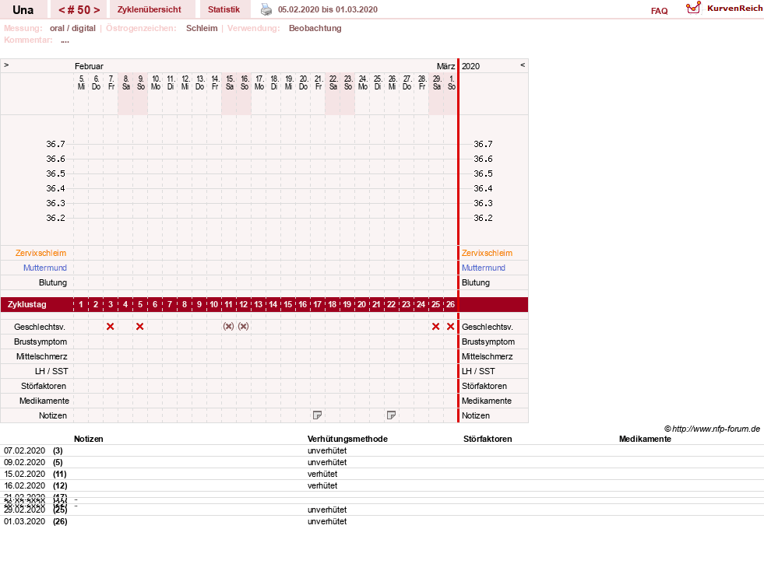
Task: Click the date column header 22. Sa
Action: pyautogui.click(x=333, y=82)
